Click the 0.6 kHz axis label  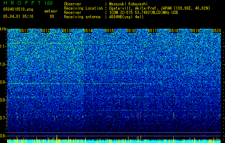click(x=3, y=136)
